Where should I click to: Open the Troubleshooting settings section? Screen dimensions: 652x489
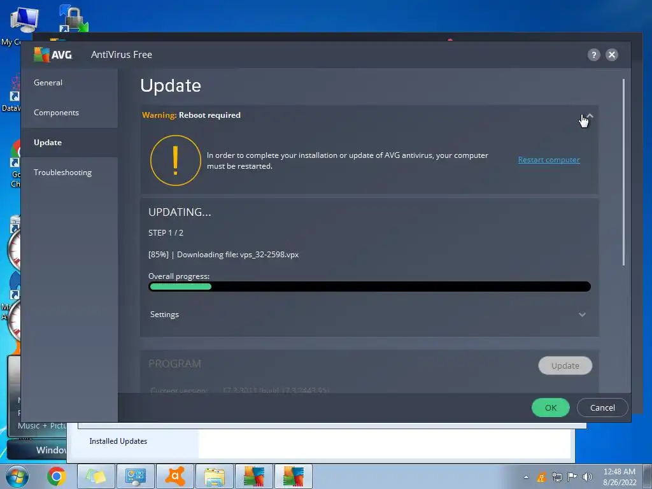pyautogui.click(x=62, y=172)
